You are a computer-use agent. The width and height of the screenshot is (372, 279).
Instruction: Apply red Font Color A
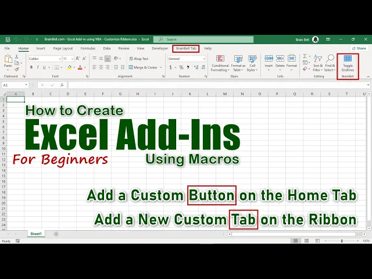(x=80, y=67)
